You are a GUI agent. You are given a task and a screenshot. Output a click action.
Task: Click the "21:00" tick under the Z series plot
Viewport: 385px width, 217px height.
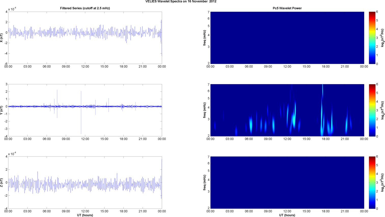tap(143, 211)
